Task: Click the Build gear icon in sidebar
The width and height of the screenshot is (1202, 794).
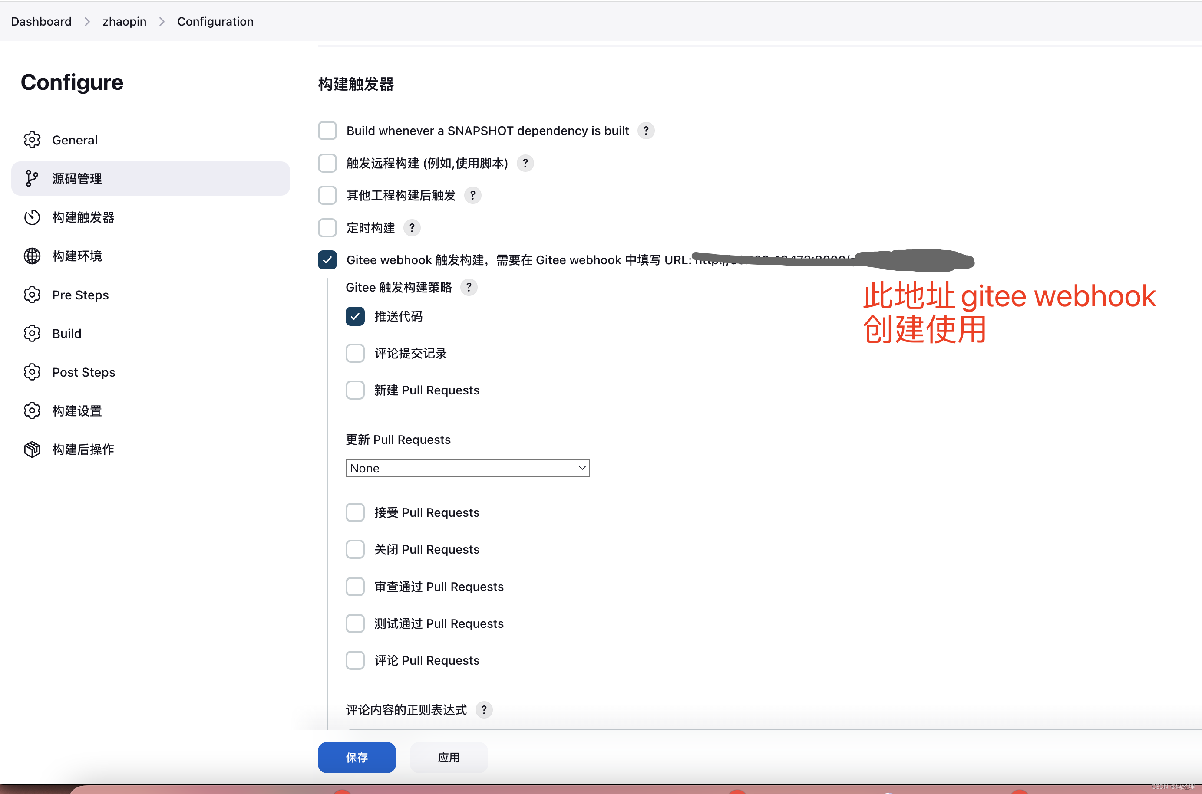Action: pos(32,333)
